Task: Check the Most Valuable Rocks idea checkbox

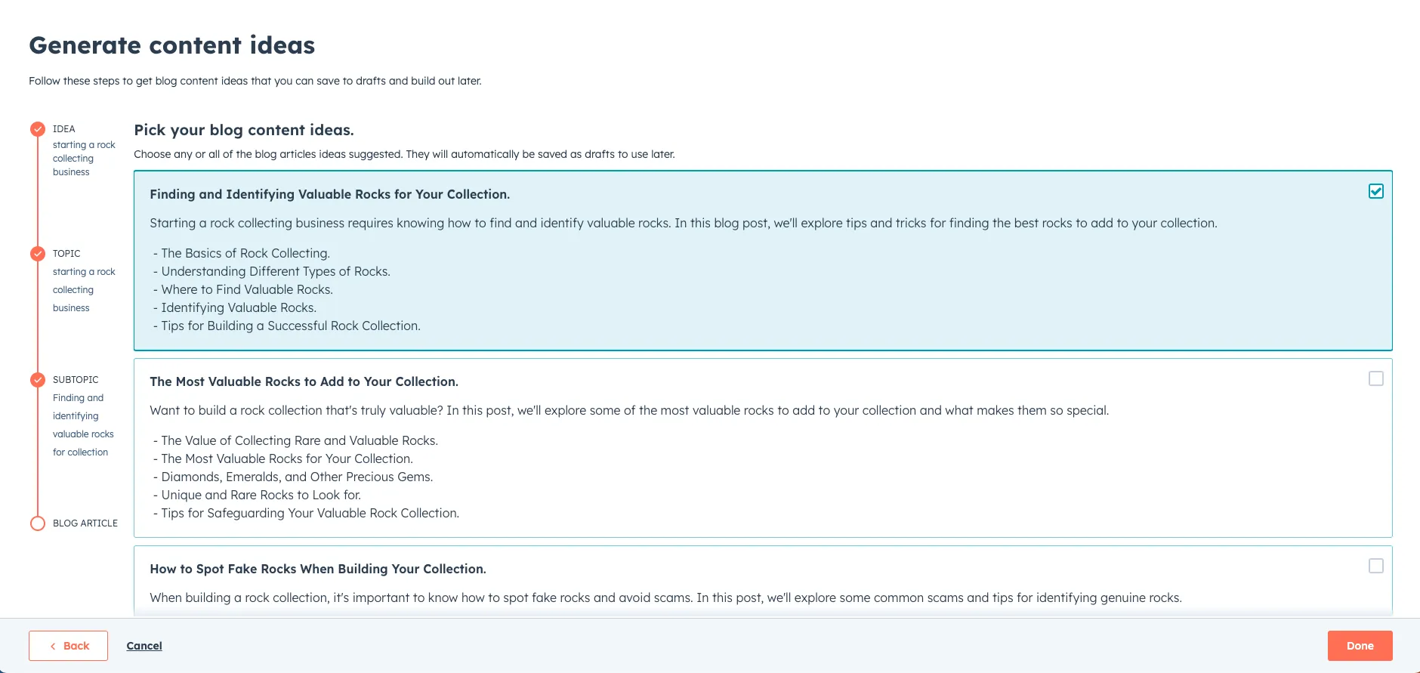Action: (1375, 379)
